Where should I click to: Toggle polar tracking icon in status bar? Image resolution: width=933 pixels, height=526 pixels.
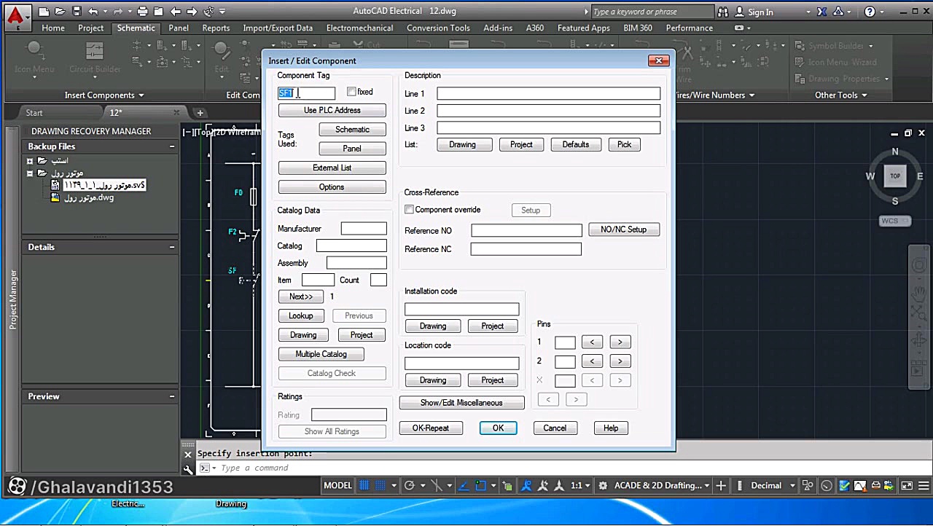410,486
